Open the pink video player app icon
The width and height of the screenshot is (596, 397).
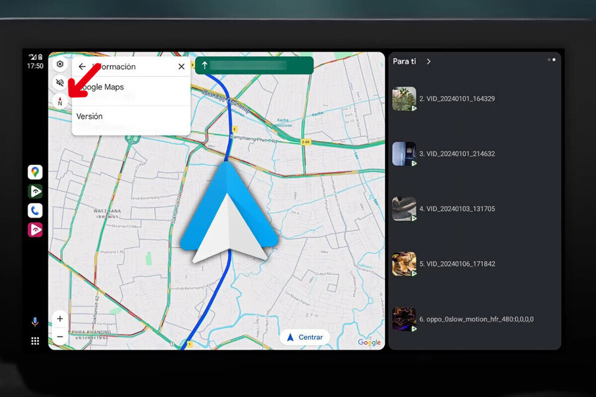click(x=35, y=230)
